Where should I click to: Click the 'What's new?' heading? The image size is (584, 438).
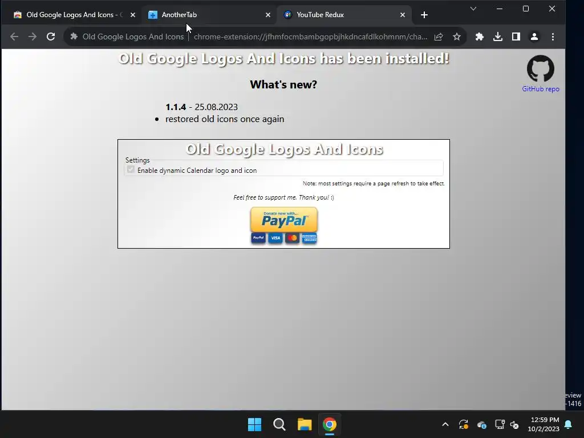click(x=283, y=84)
